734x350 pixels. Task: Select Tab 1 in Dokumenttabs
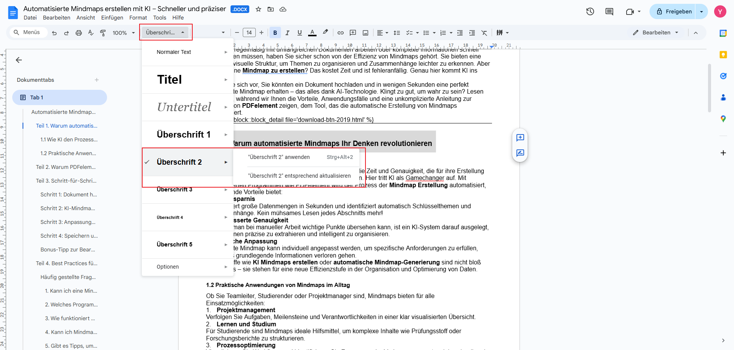pyautogui.click(x=60, y=97)
